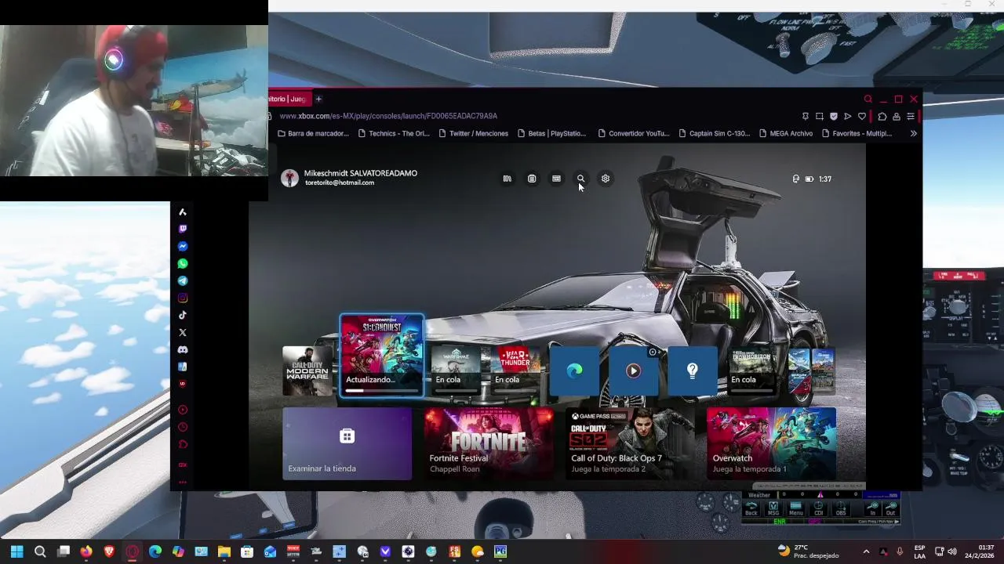Select the 'Juegos' browser tab
The image size is (1004, 564).
click(x=289, y=99)
